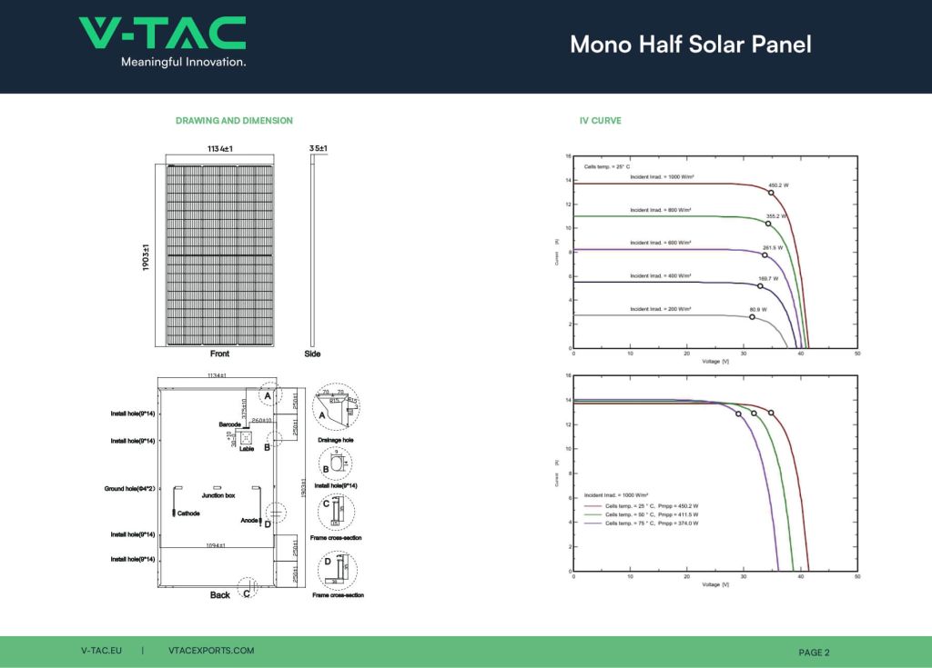
Task: Click the 450.2 W power point marker
Action: click(x=771, y=193)
